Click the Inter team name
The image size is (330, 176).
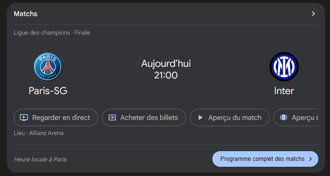pyautogui.click(x=284, y=91)
